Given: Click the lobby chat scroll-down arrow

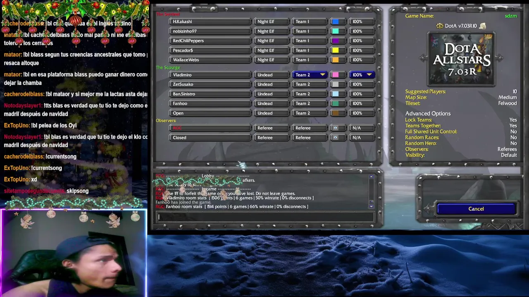Looking at the screenshot, I should point(371,206).
